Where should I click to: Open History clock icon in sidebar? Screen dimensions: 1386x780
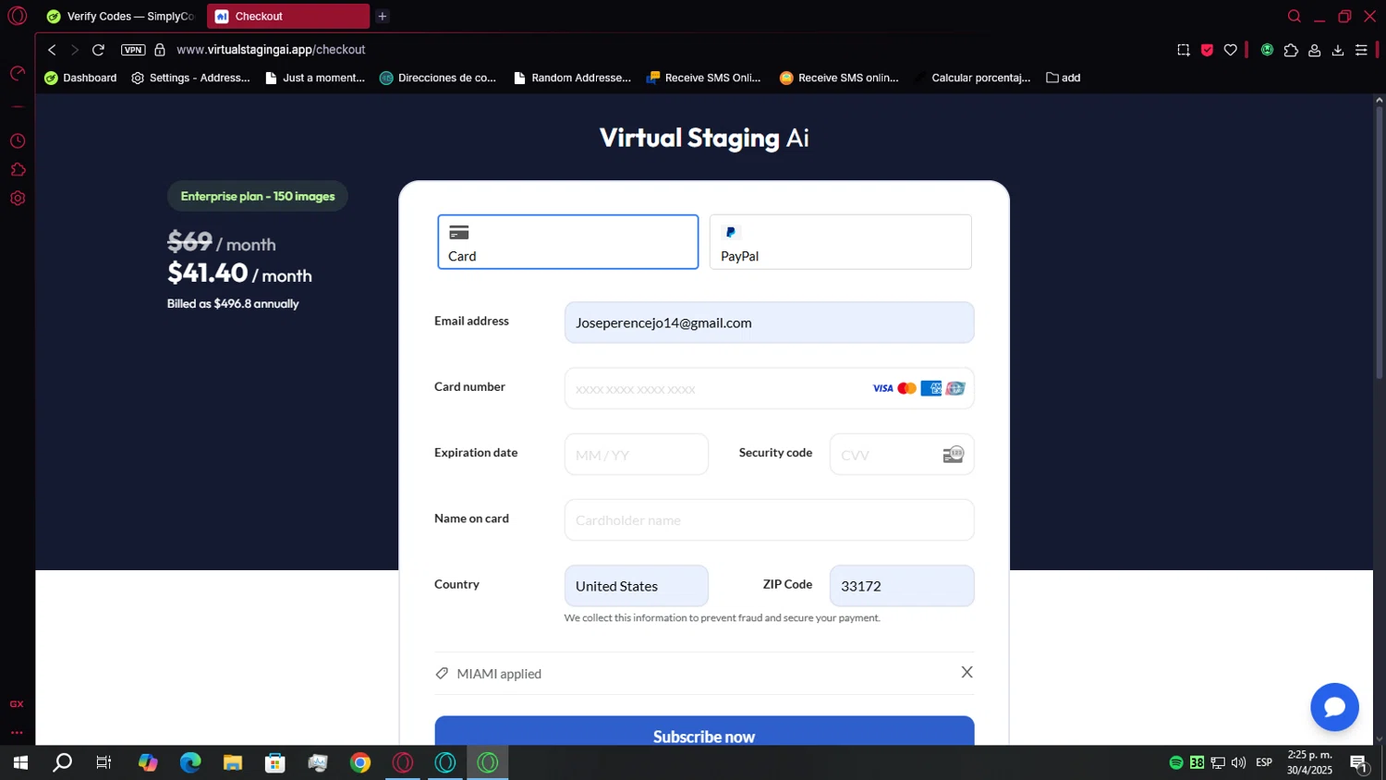17,140
